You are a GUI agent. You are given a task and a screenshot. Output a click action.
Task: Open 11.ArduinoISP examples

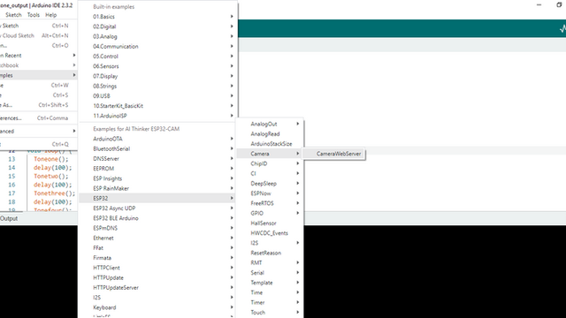pos(157,116)
